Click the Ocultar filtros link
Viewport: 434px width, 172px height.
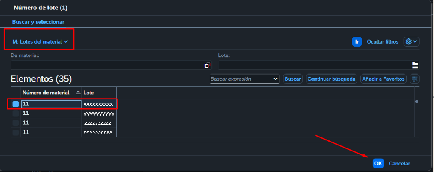tap(383, 42)
